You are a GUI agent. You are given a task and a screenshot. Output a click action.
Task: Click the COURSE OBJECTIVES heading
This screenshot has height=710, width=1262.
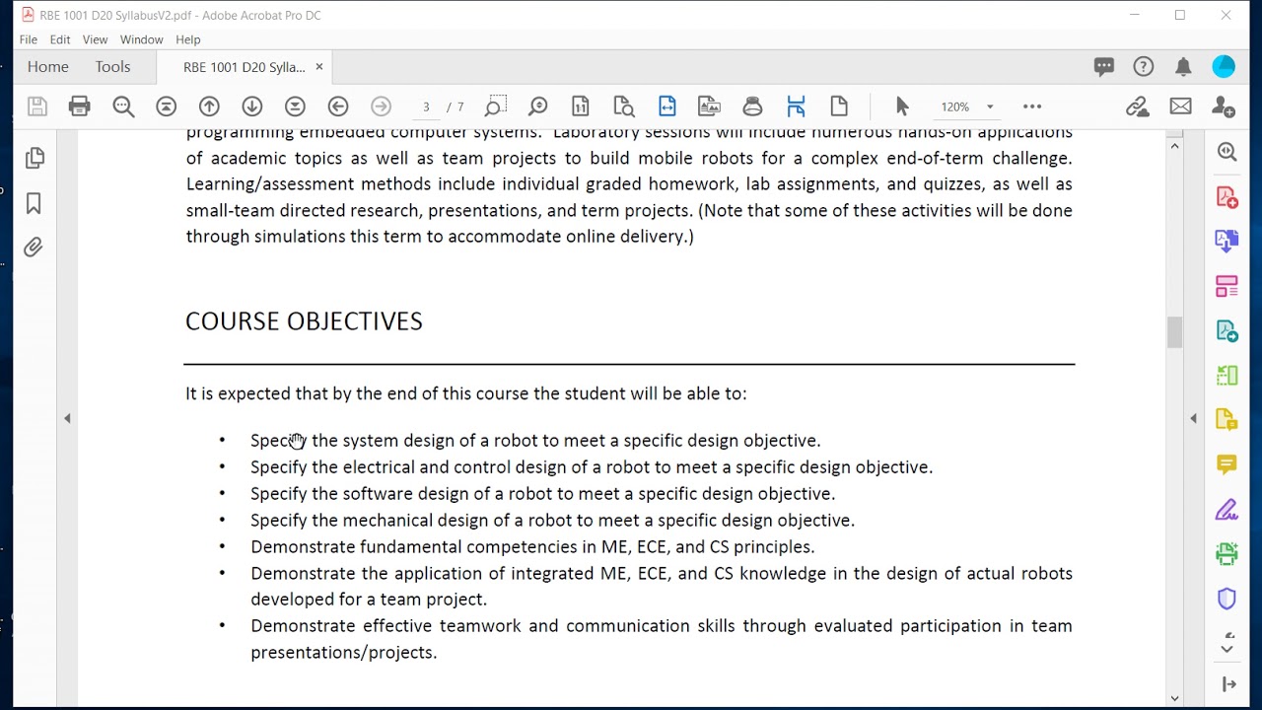click(x=304, y=321)
